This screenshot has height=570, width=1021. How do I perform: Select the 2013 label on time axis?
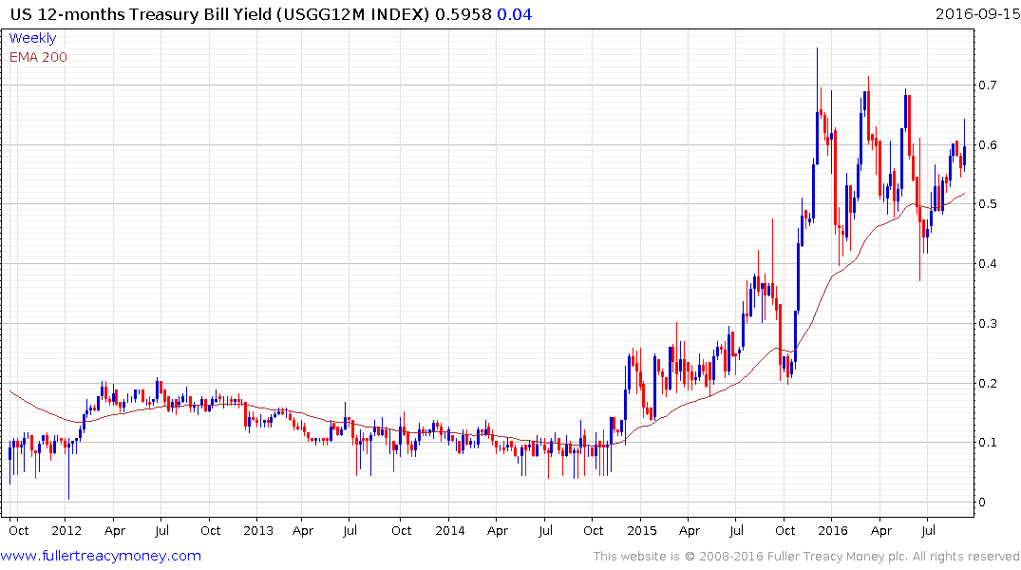pyautogui.click(x=258, y=530)
